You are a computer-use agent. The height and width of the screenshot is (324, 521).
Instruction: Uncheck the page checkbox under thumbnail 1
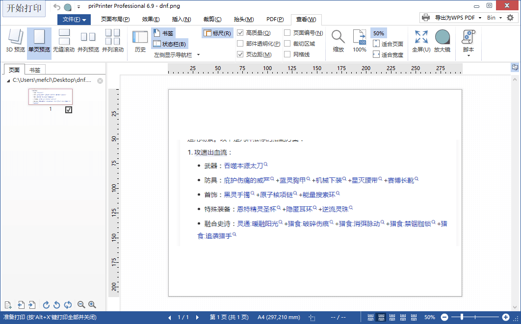(68, 109)
